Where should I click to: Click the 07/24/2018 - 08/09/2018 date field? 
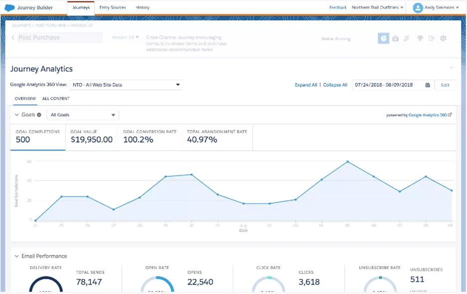click(x=393, y=85)
